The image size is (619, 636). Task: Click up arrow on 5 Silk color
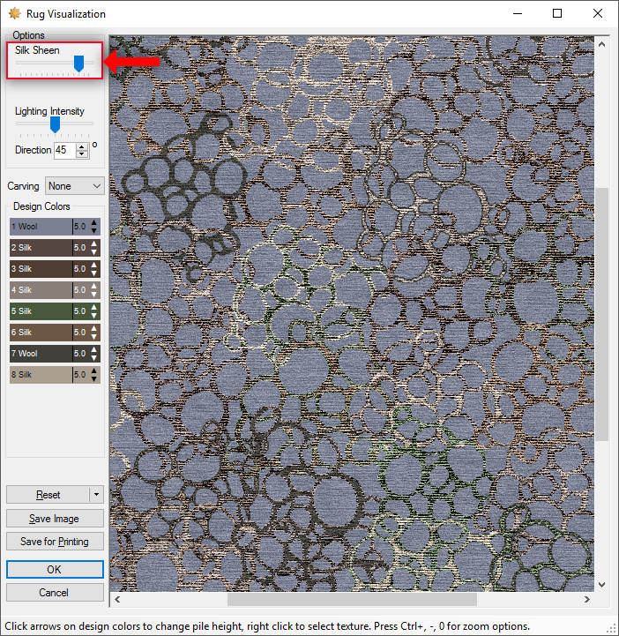94,307
